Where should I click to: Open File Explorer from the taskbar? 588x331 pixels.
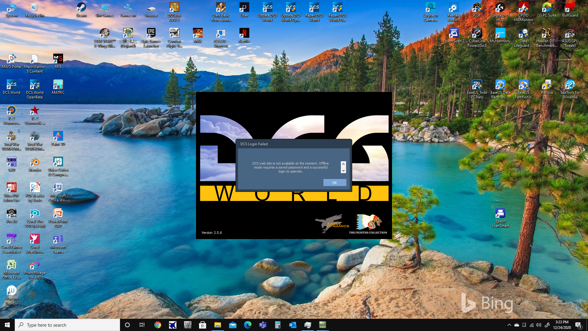pyautogui.click(x=217, y=325)
